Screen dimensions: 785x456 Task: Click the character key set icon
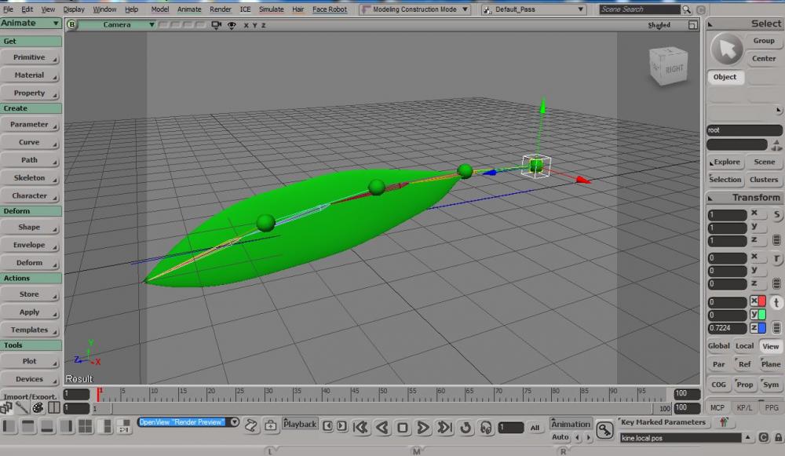coord(724,422)
